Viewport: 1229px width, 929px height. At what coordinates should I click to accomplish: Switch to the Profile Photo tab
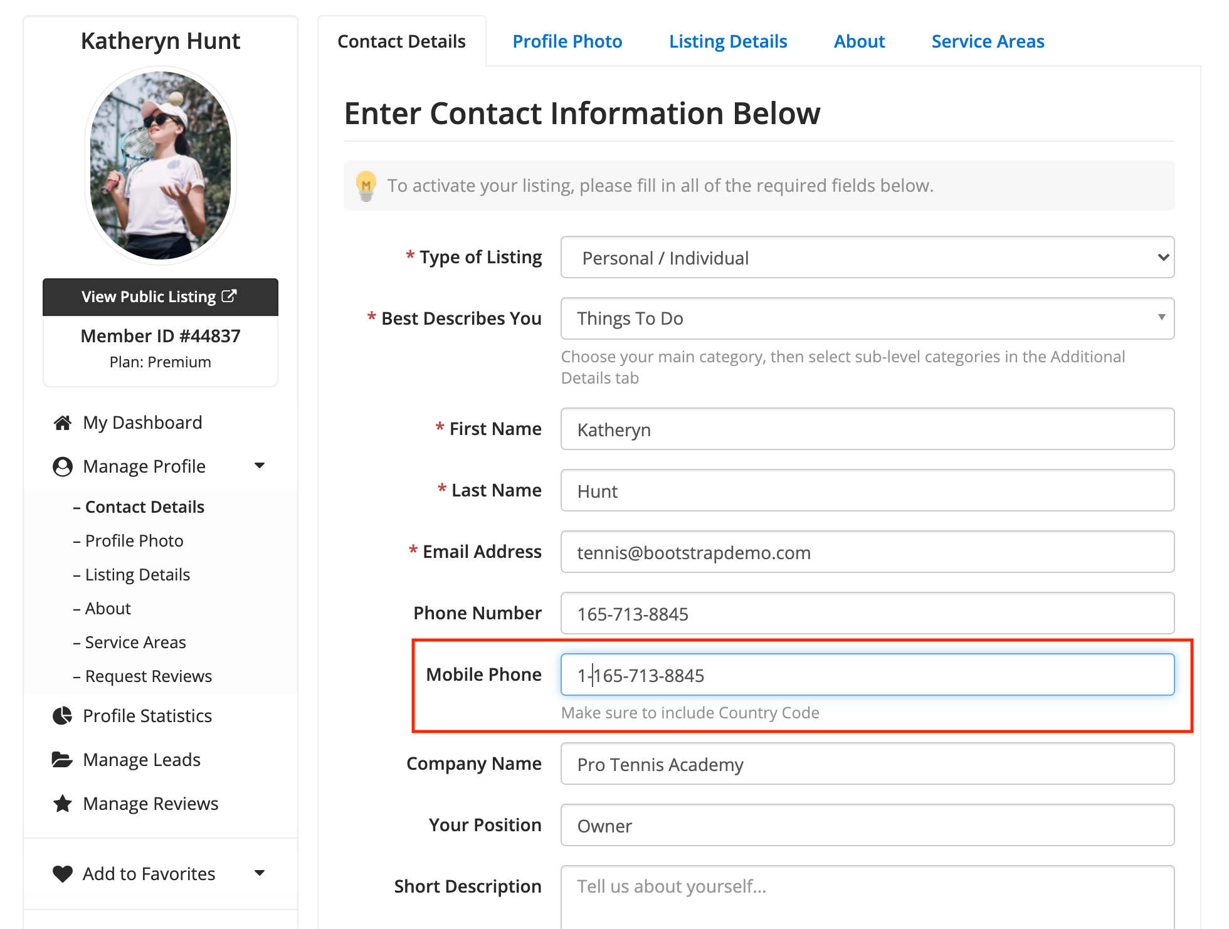[x=567, y=41]
